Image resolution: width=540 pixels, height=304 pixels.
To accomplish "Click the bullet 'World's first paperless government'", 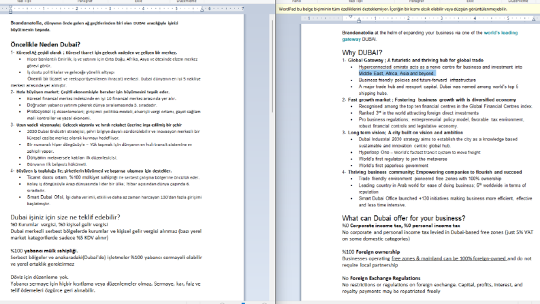I will tap(394, 166).
